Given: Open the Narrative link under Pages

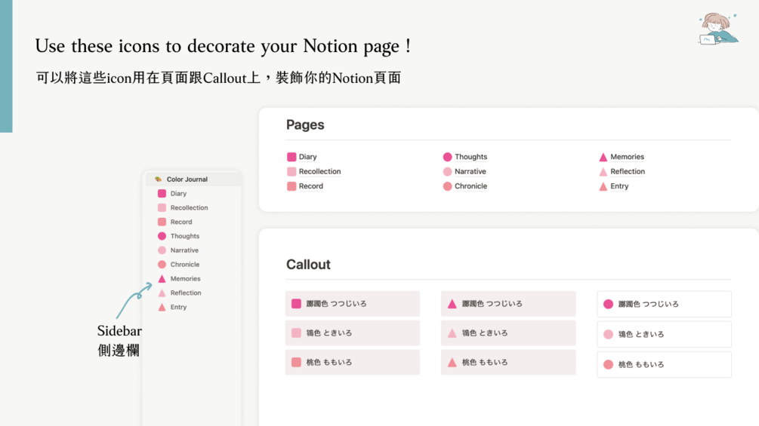Looking at the screenshot, I should click(470, 171).
